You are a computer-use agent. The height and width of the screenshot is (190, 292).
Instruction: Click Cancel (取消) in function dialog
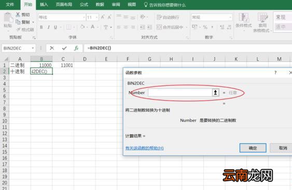pyautogui.click(x=282, y=148)
